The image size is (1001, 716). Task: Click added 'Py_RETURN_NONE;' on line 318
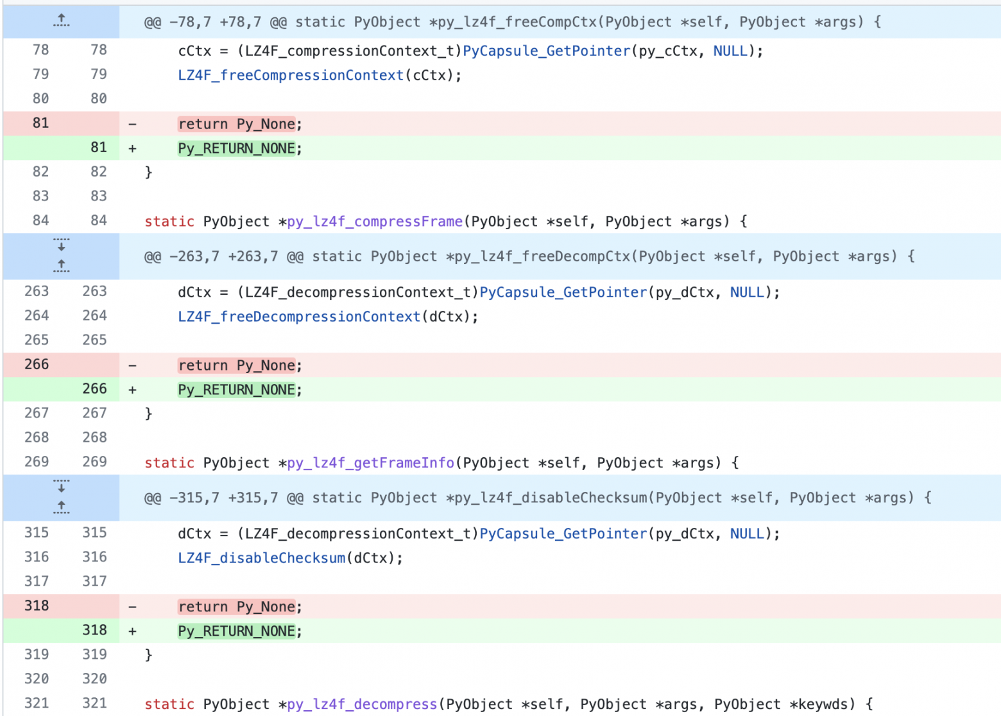[240, 631]
